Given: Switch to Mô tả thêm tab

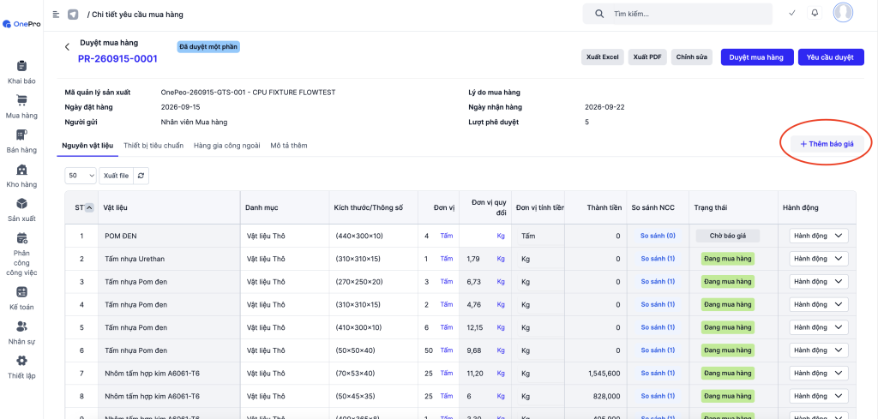Looking at the screenshot, I should (x=288, y=146).
